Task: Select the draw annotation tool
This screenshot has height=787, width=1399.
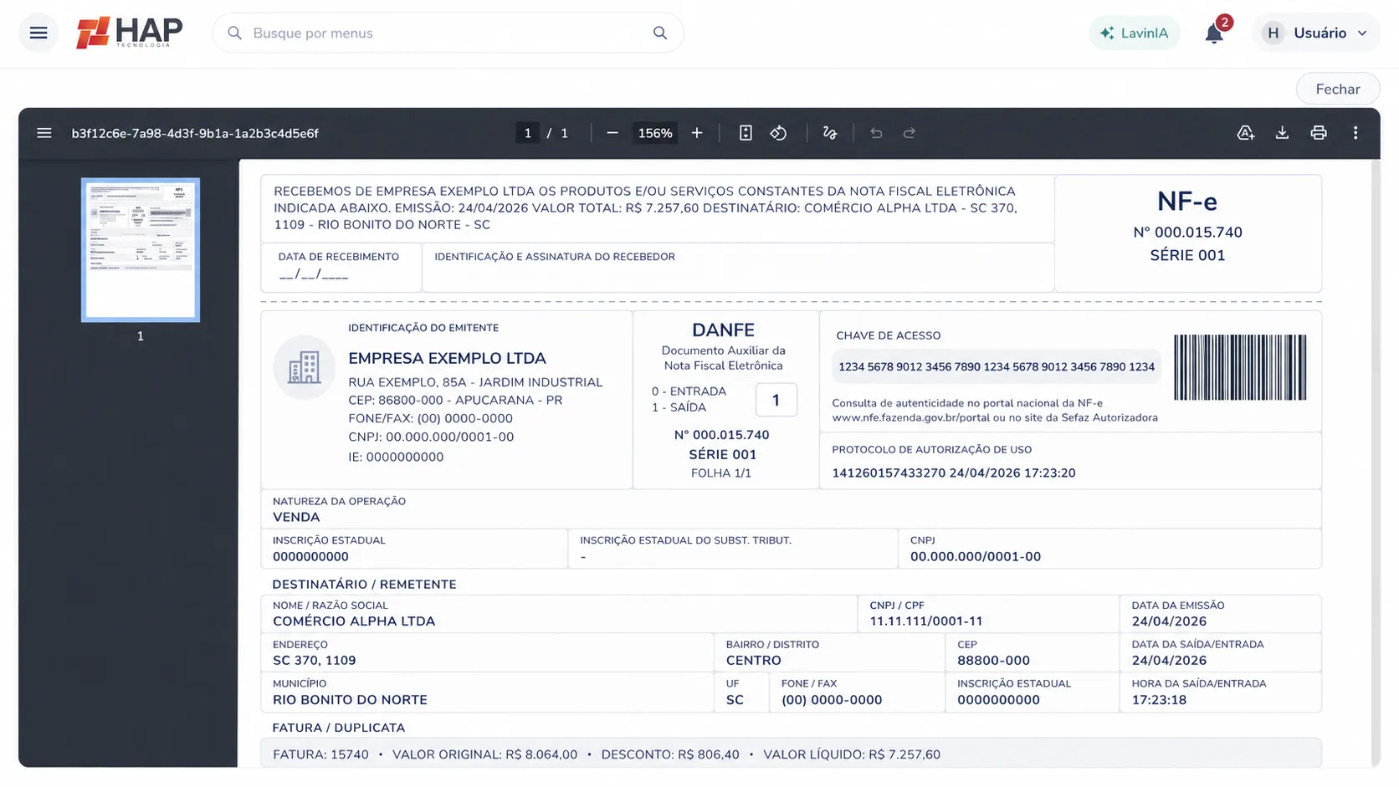Action: pyautogui.click(x=830, y=133)
